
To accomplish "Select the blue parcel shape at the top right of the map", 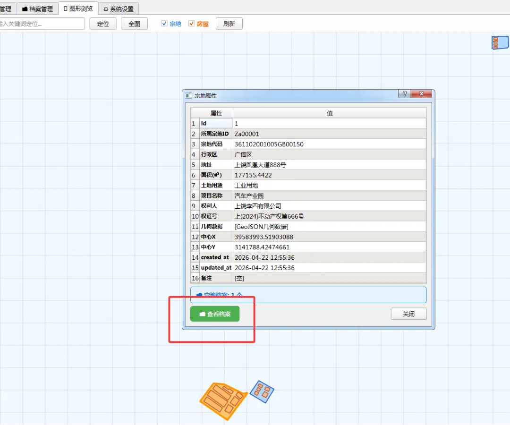I will point(500,42).
